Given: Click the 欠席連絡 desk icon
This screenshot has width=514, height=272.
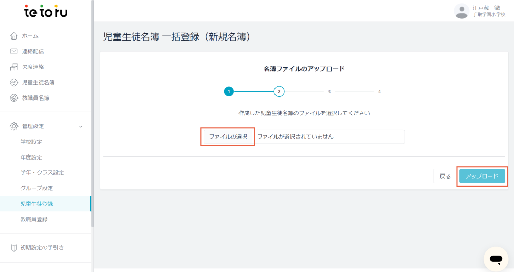Looking at the screenshot, I should 14,67.
